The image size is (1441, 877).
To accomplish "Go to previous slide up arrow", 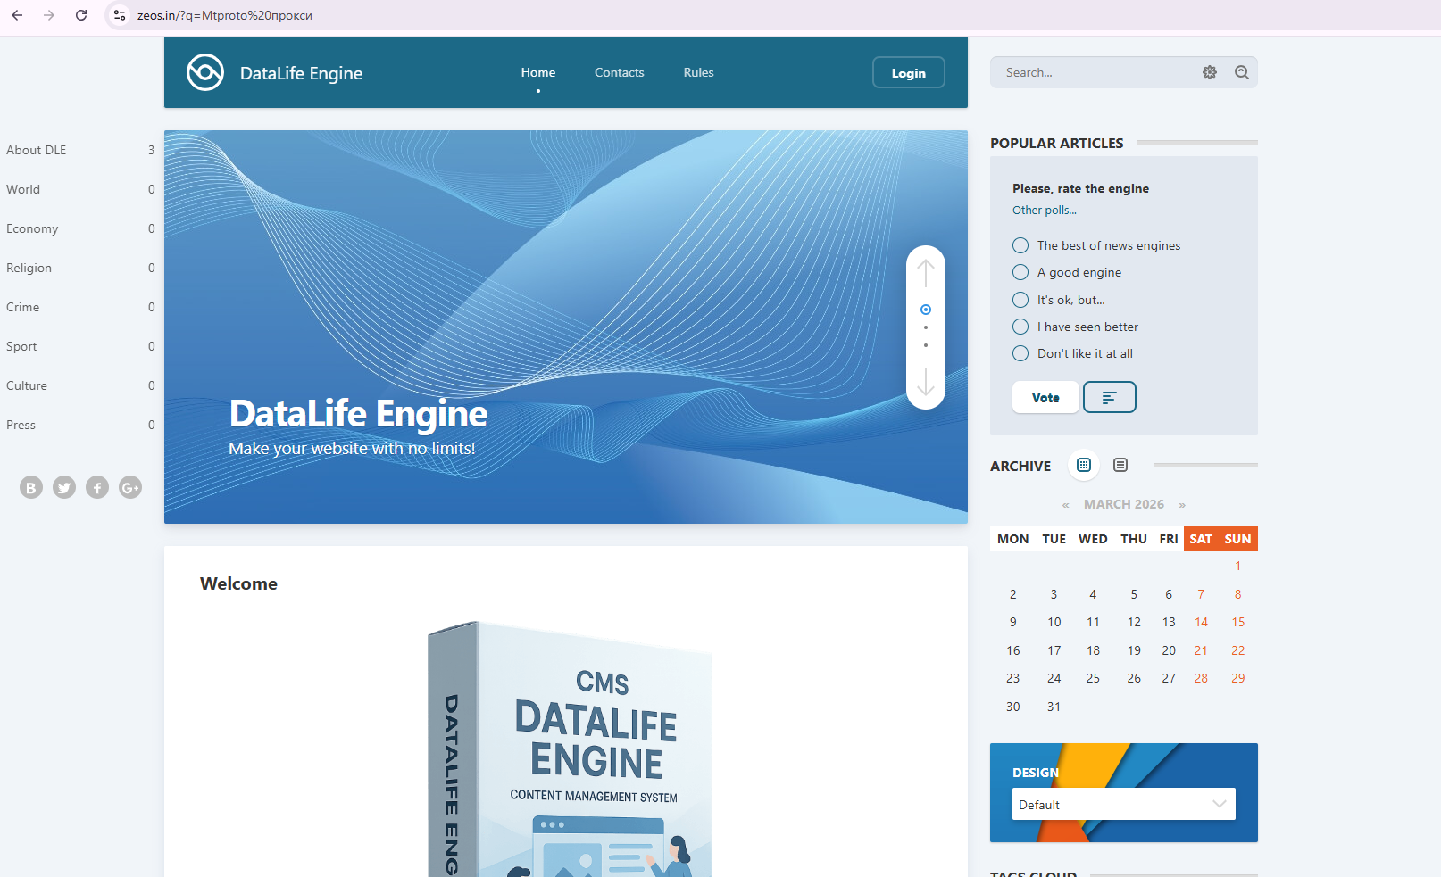I will (x=926, y=273).
